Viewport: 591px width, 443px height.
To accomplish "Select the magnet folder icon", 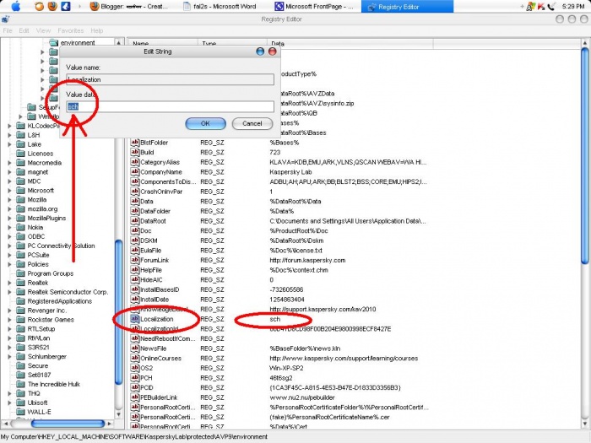I will pyautogui.click(x=21, y=172).
